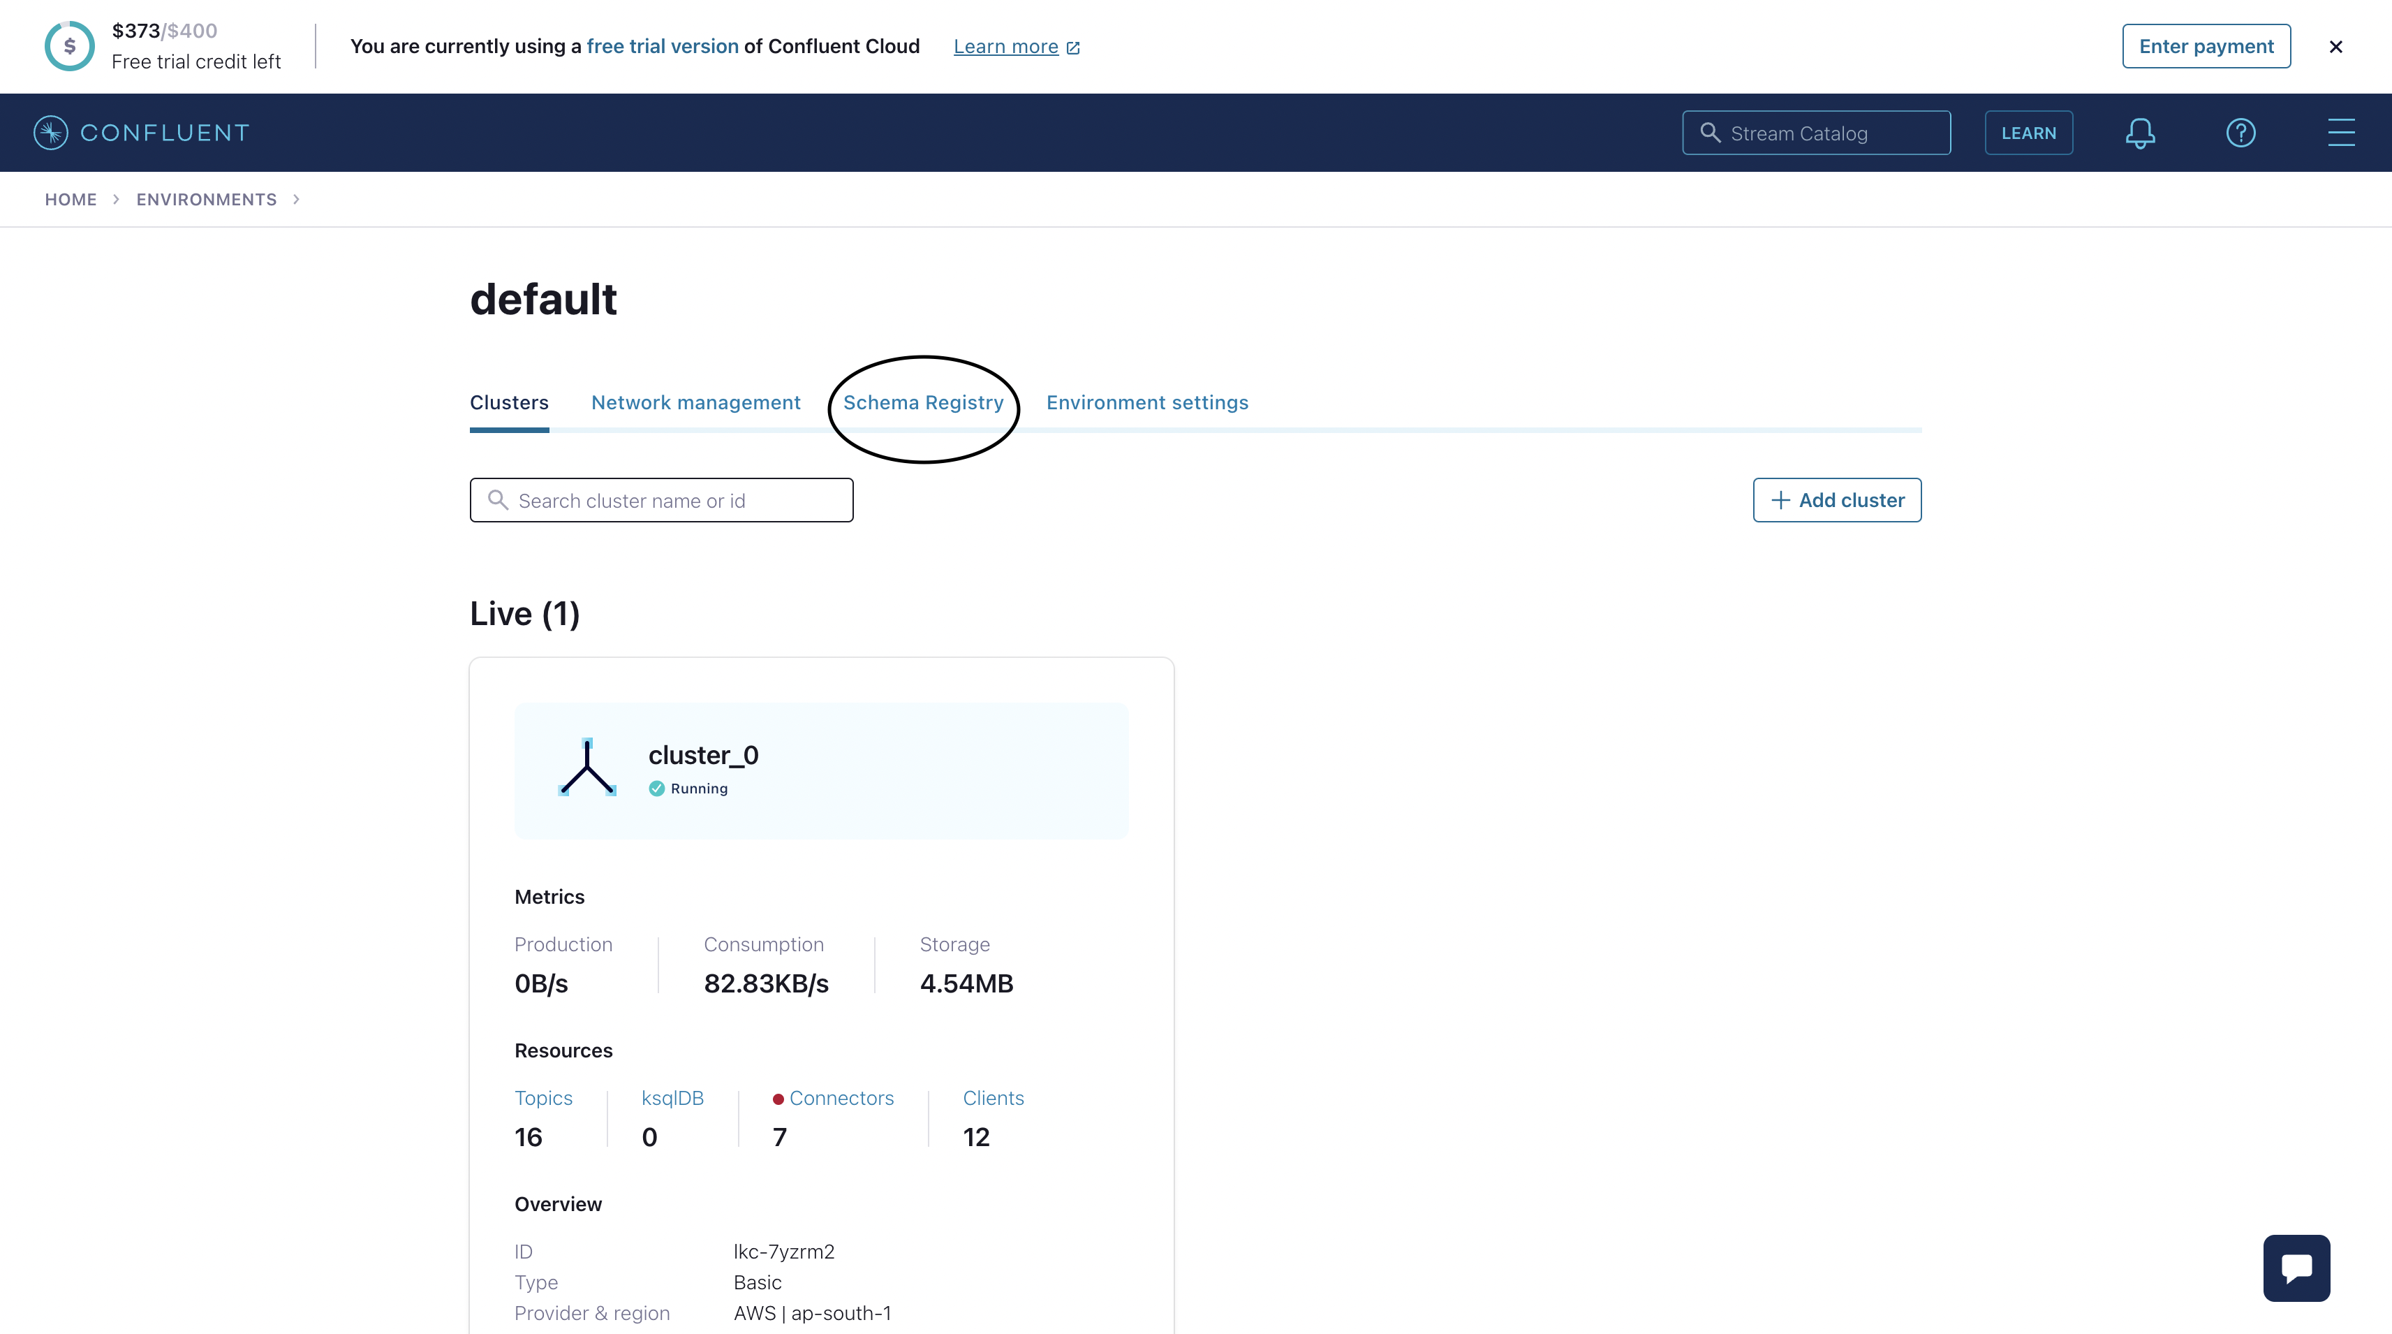Open the help question mark icon
Image resolution: width=2392 pixels, height=1334 pixels.
coord(2240,133)
